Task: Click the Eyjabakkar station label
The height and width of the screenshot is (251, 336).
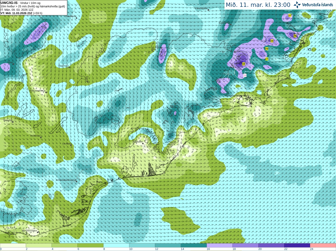Action: [224, 23]
